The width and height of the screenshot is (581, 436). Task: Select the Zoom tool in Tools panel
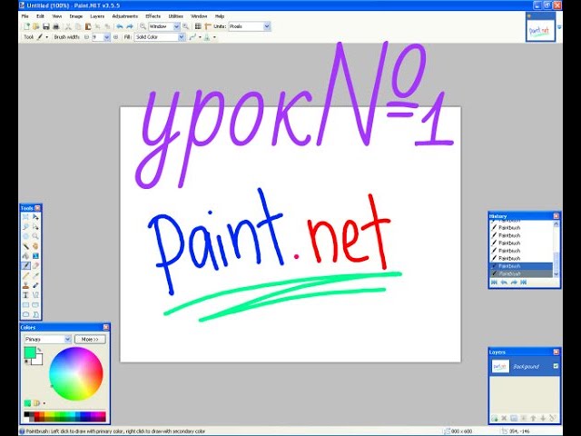pos(35,236)
